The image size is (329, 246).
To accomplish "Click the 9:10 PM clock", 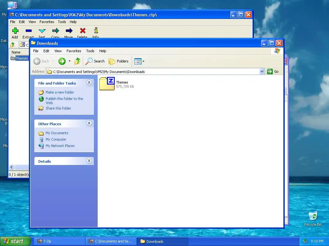I will pos(317,241).
